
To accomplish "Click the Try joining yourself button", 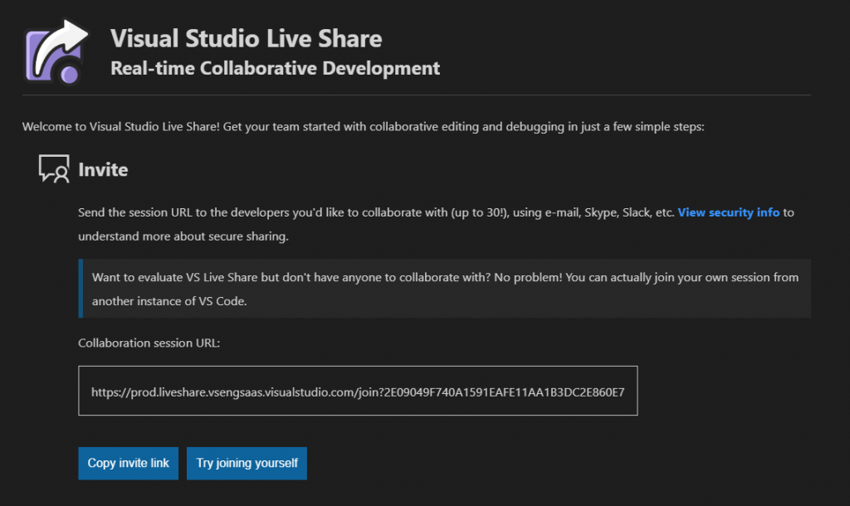I will (x=247, y=463).
